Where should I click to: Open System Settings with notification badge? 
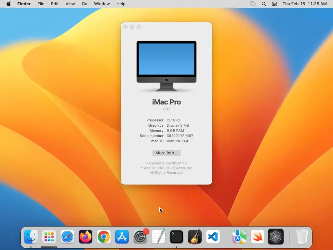coord(140,237)
